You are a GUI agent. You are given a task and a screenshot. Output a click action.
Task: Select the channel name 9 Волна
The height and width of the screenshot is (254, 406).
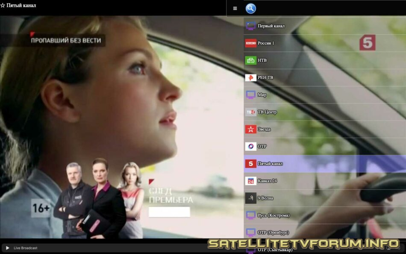pyautogui.click(x=265, y=198)
